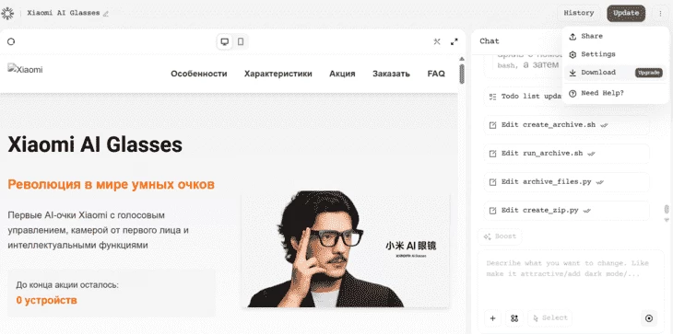Expand the Edit archive_files.py step

(x=567, y=182)
